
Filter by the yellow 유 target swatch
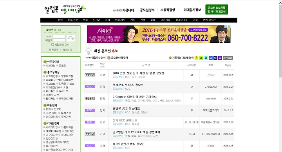(196, 58)
